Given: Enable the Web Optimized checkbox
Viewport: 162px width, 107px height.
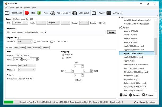Looking at the screenshot, I should tap(35, 42).
